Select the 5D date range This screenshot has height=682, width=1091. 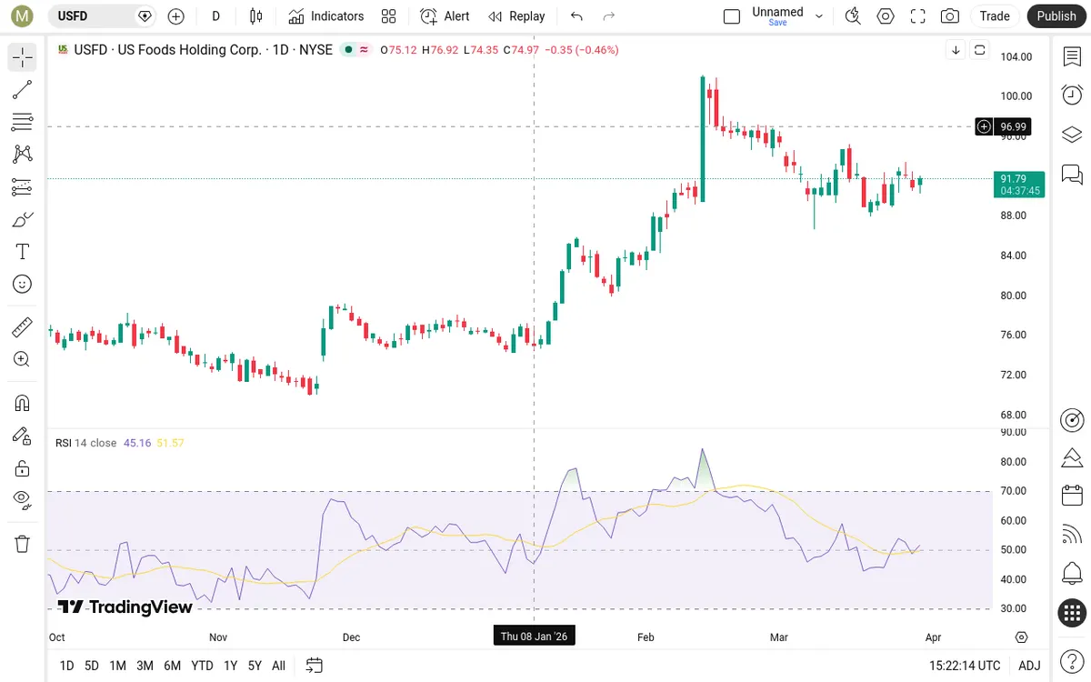point(92,666)
